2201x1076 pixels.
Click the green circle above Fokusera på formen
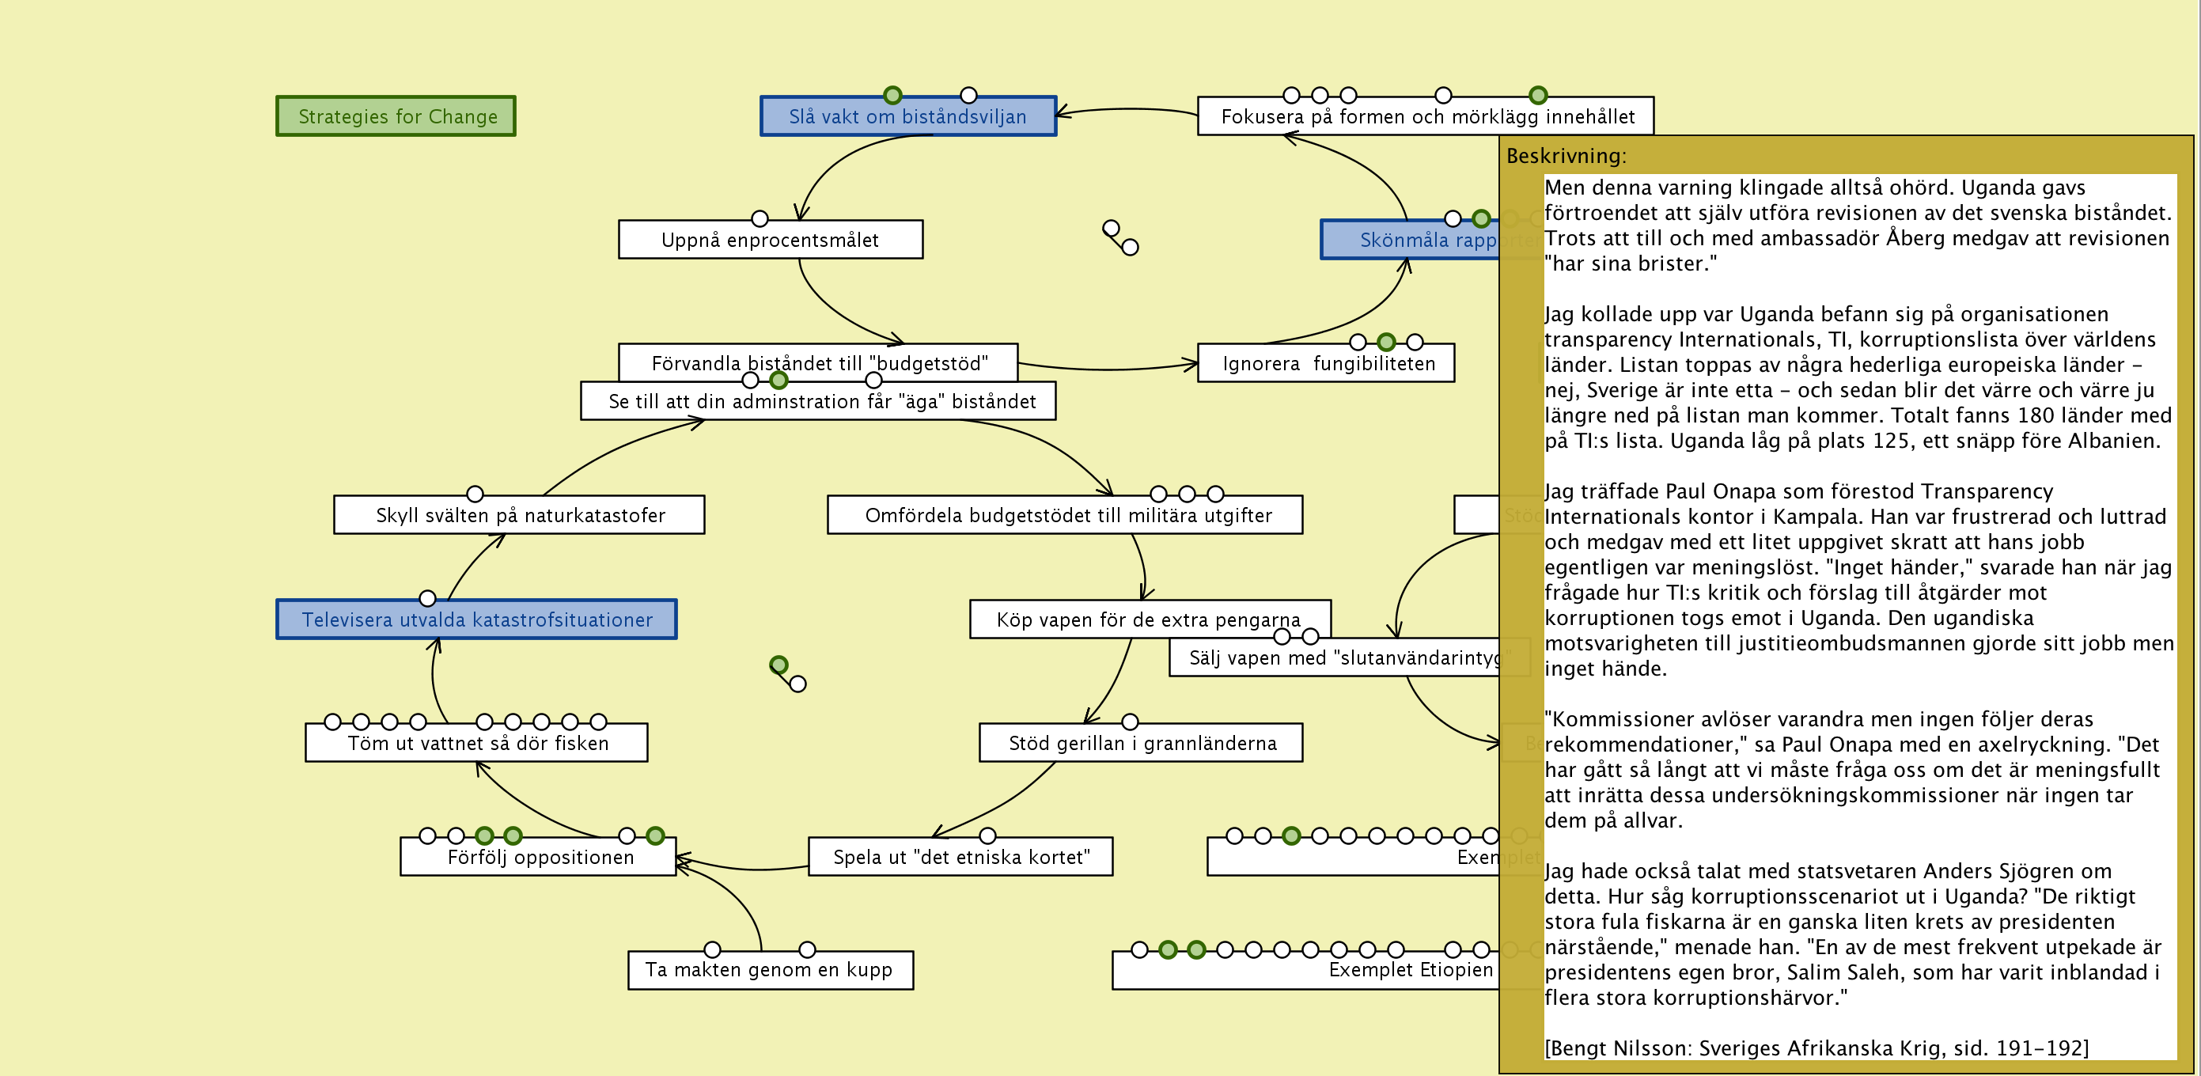coord(1538,95)
